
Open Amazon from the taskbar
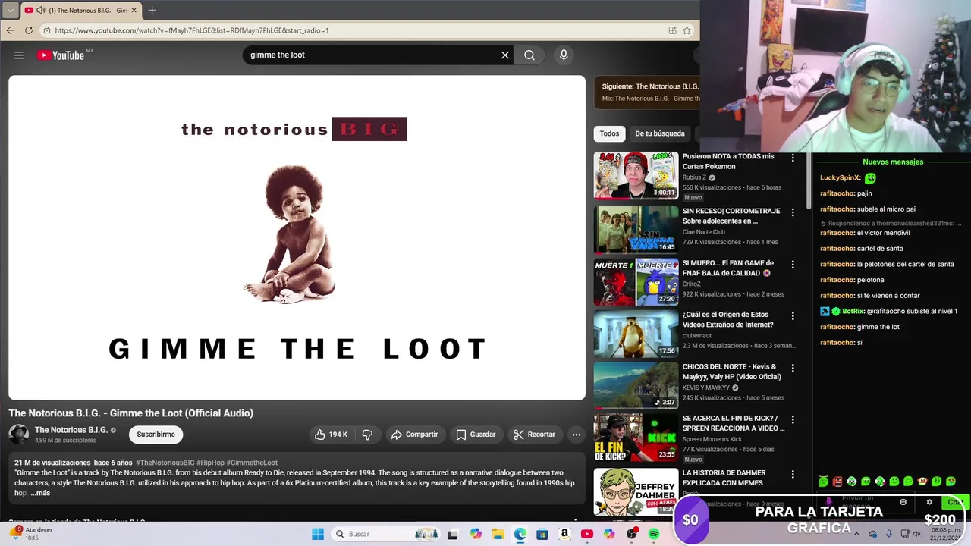564,534
